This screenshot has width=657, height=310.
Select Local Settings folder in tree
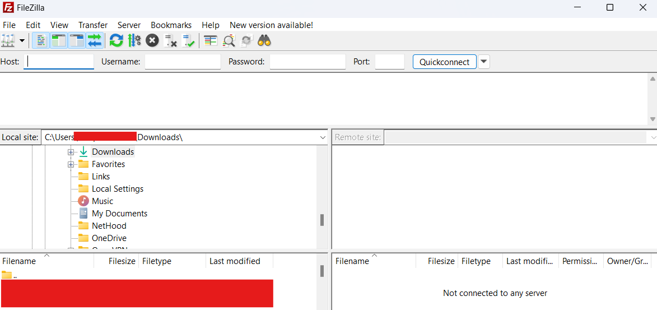[117, 189]
